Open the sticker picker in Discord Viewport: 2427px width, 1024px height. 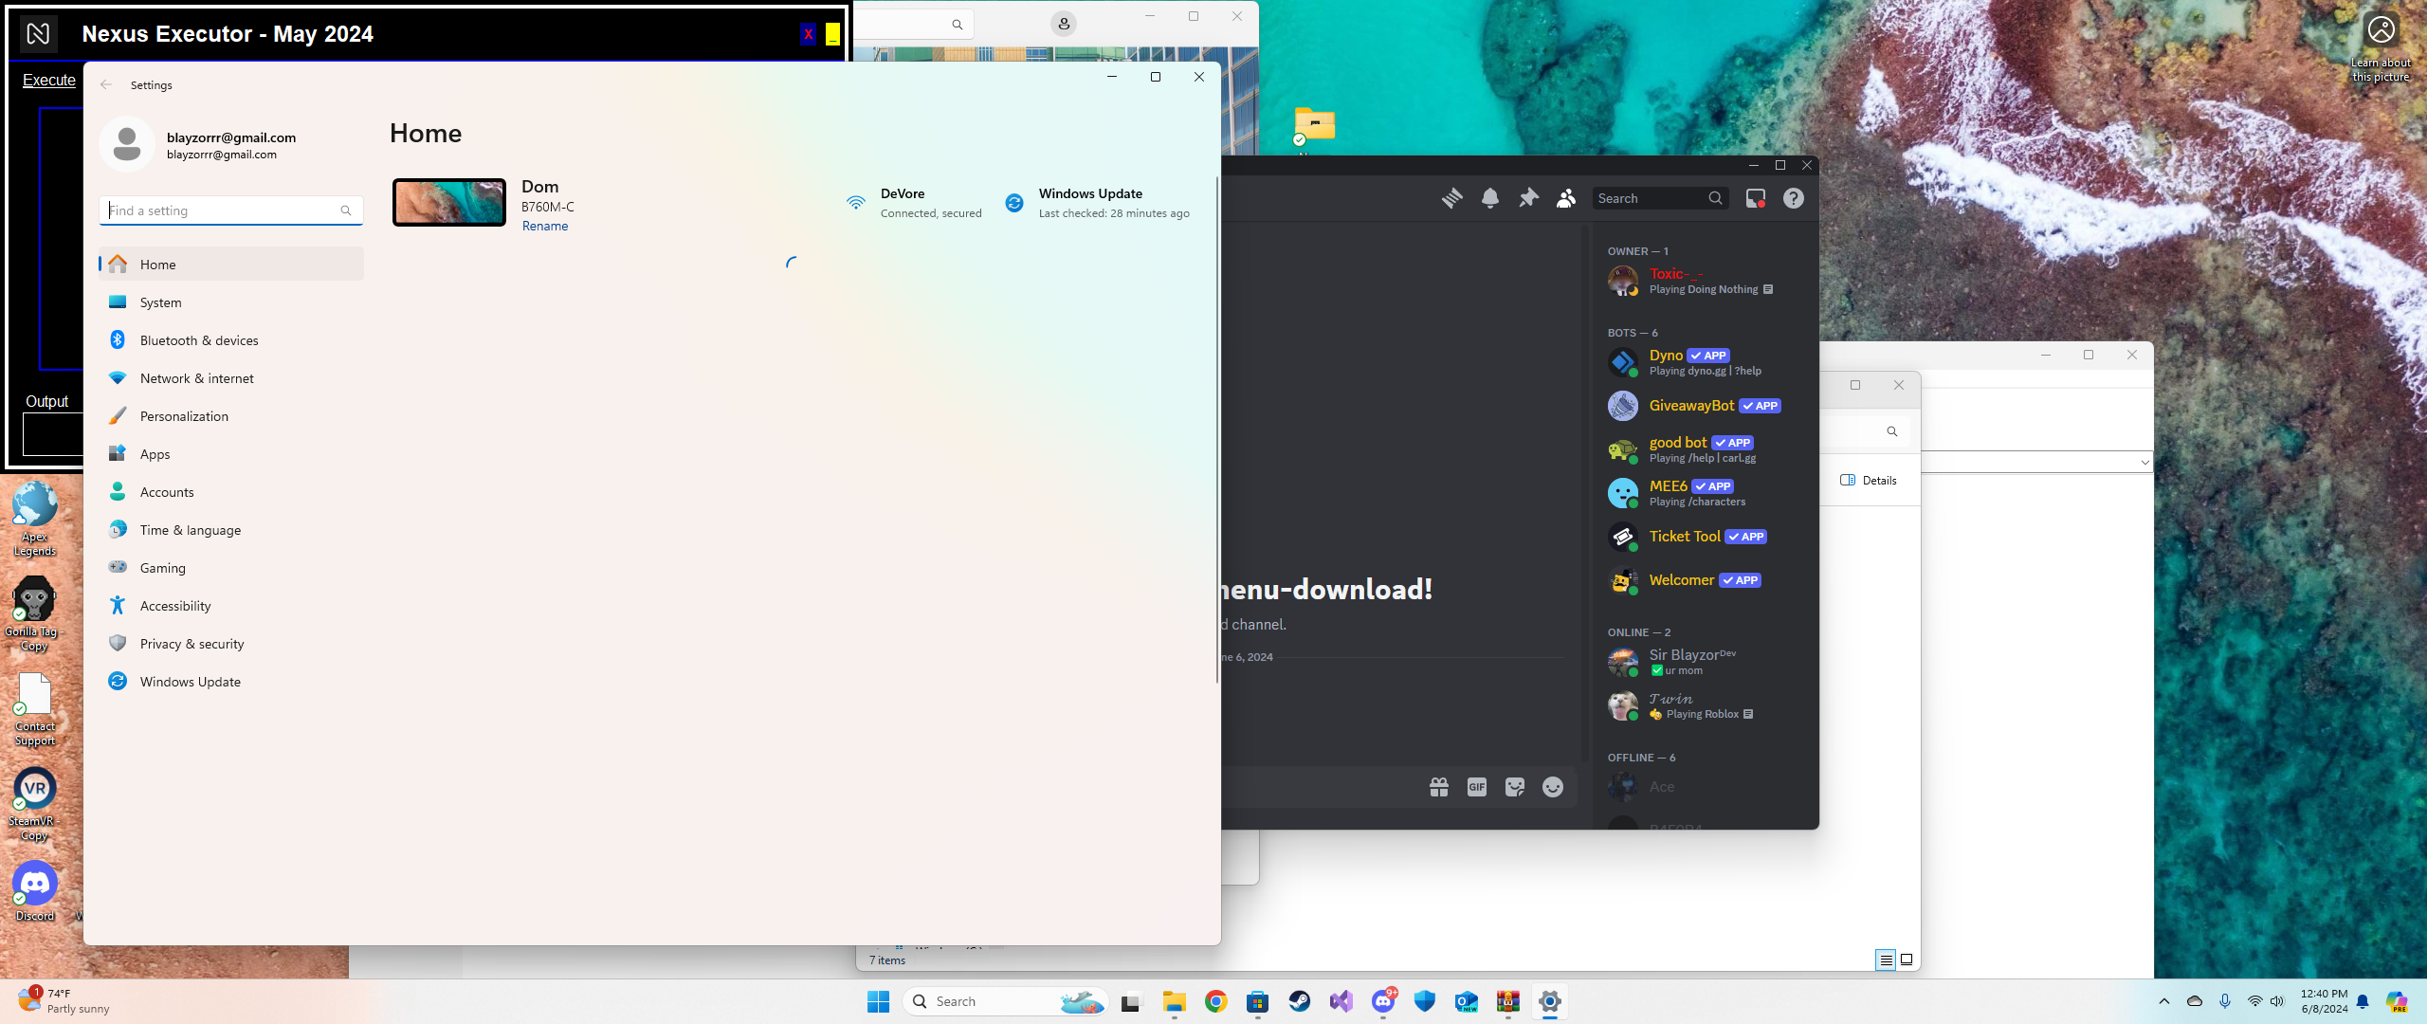click(1515, 787)
